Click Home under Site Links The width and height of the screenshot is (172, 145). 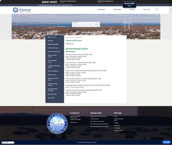point(116,116)
